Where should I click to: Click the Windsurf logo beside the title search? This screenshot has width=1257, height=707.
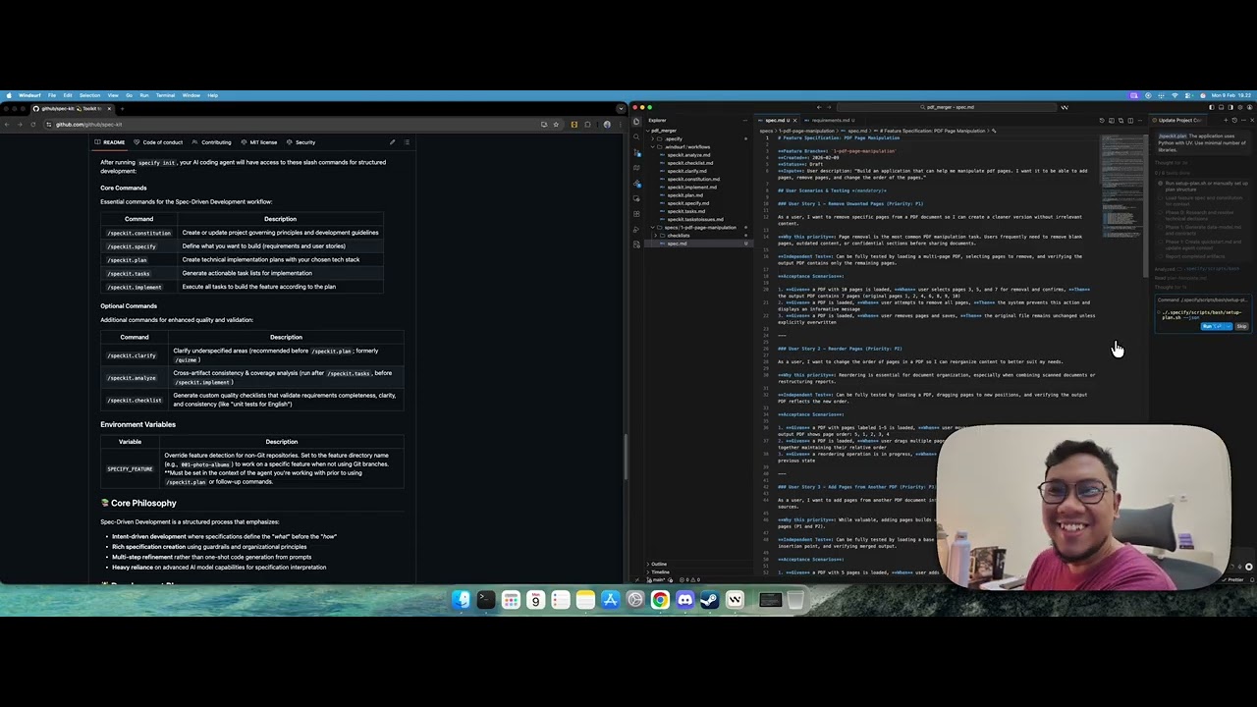pos(1065,107)
